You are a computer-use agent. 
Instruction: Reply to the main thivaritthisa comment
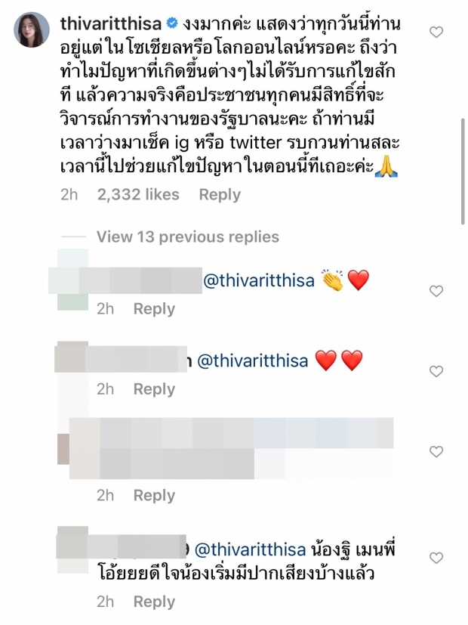tap(220, 194)
